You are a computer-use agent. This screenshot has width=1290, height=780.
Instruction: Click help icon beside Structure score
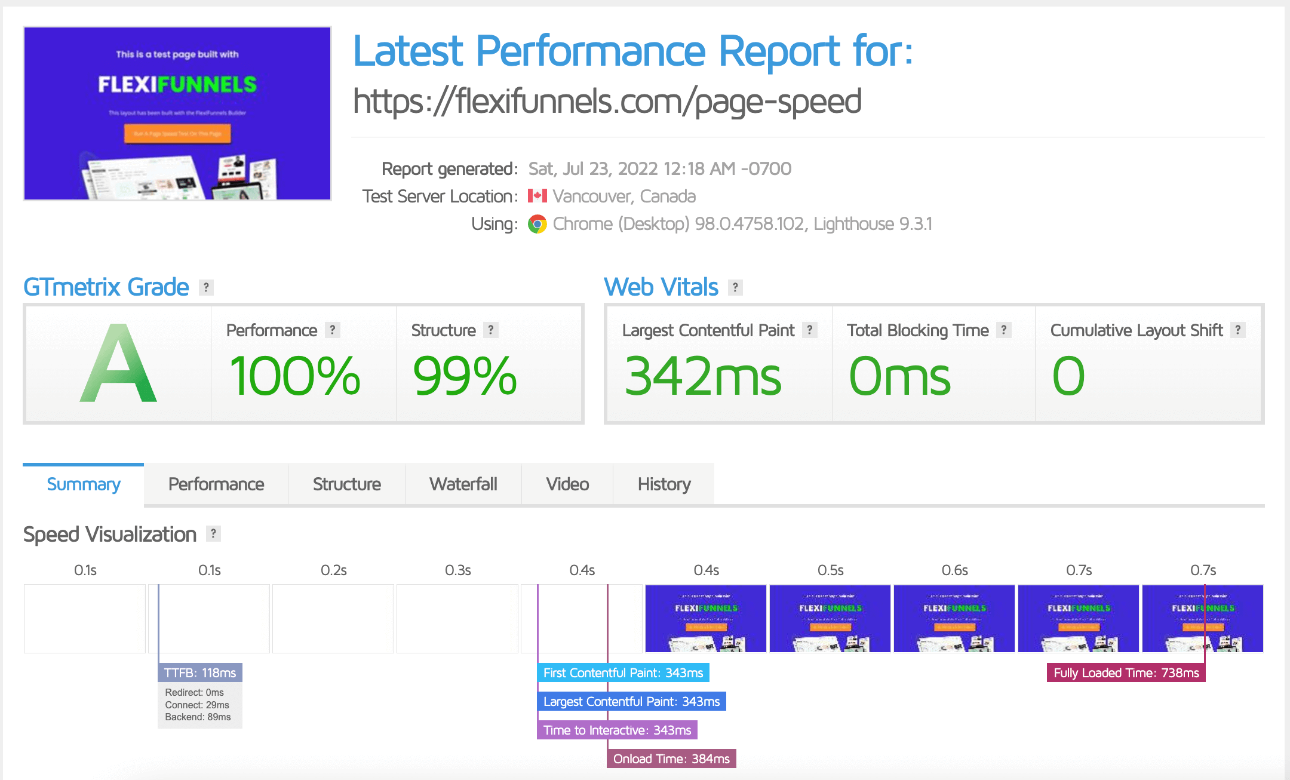[491, 330]
